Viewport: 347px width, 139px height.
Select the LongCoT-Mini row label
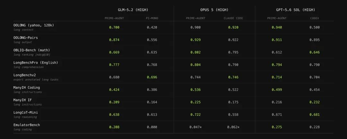click(x=26, y=112)
